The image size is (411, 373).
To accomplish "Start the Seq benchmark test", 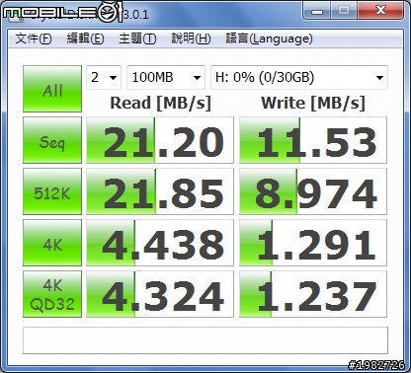I will click(52, 140).
